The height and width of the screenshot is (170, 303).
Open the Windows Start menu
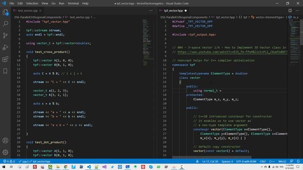[x=4, y=167]
